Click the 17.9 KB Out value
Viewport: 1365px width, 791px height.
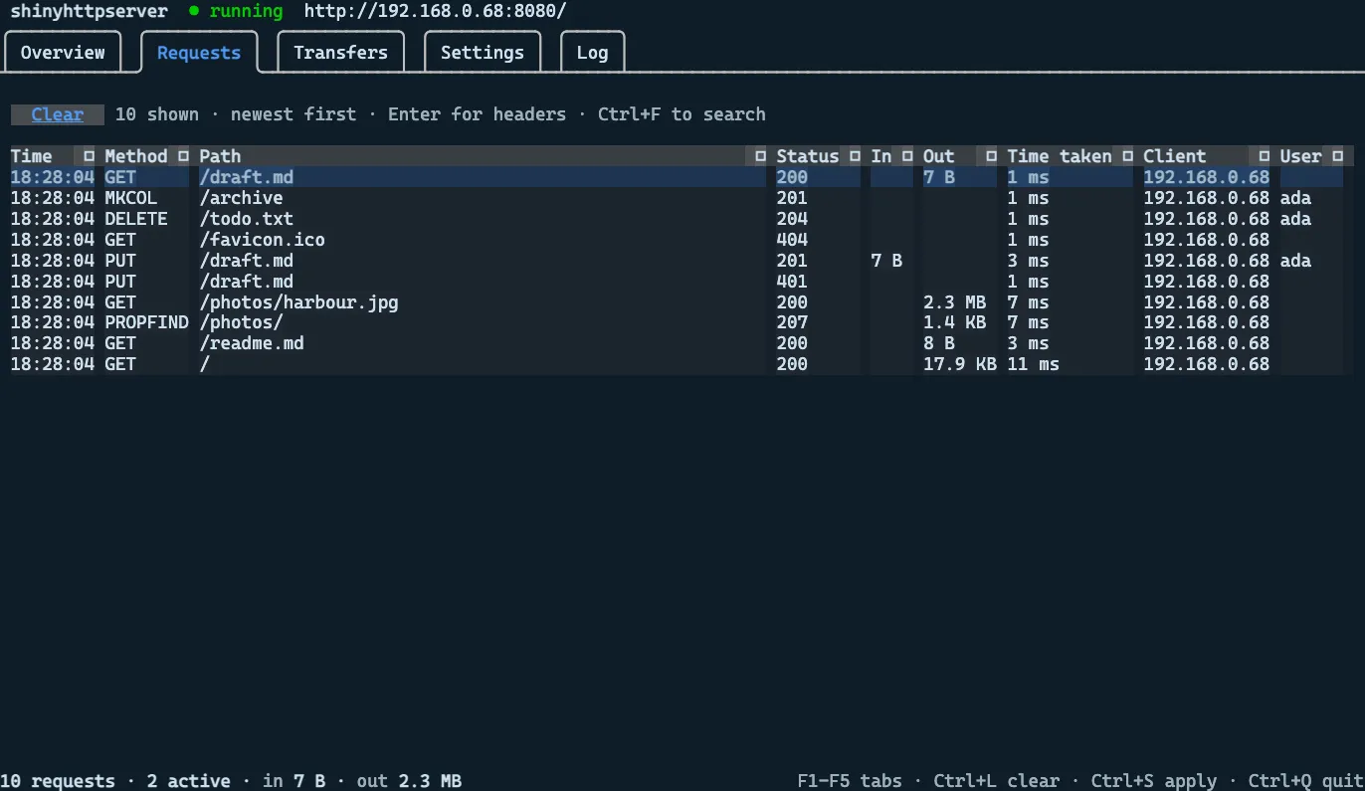tap(960, 364)
